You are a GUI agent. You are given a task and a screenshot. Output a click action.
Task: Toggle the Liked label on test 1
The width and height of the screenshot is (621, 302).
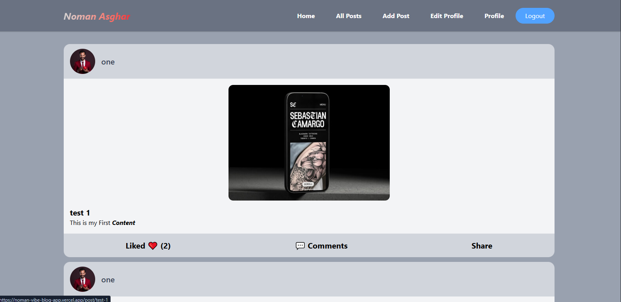135,246
